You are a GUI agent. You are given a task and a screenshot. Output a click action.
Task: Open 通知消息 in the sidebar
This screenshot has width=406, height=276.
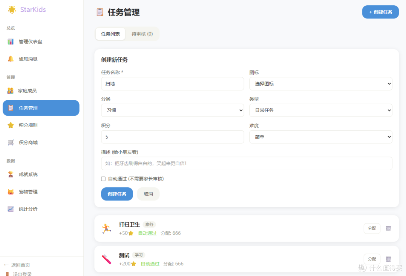(x=41, y=59)
